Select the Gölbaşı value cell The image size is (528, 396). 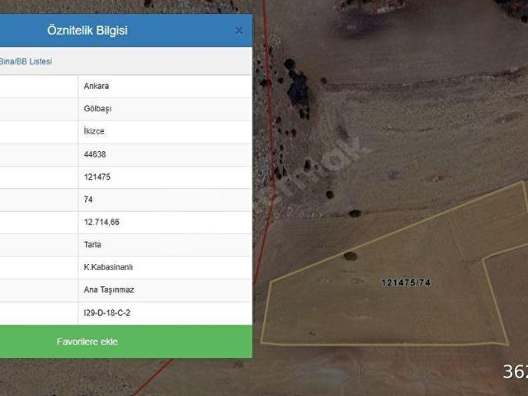click(x=165, y=109)
